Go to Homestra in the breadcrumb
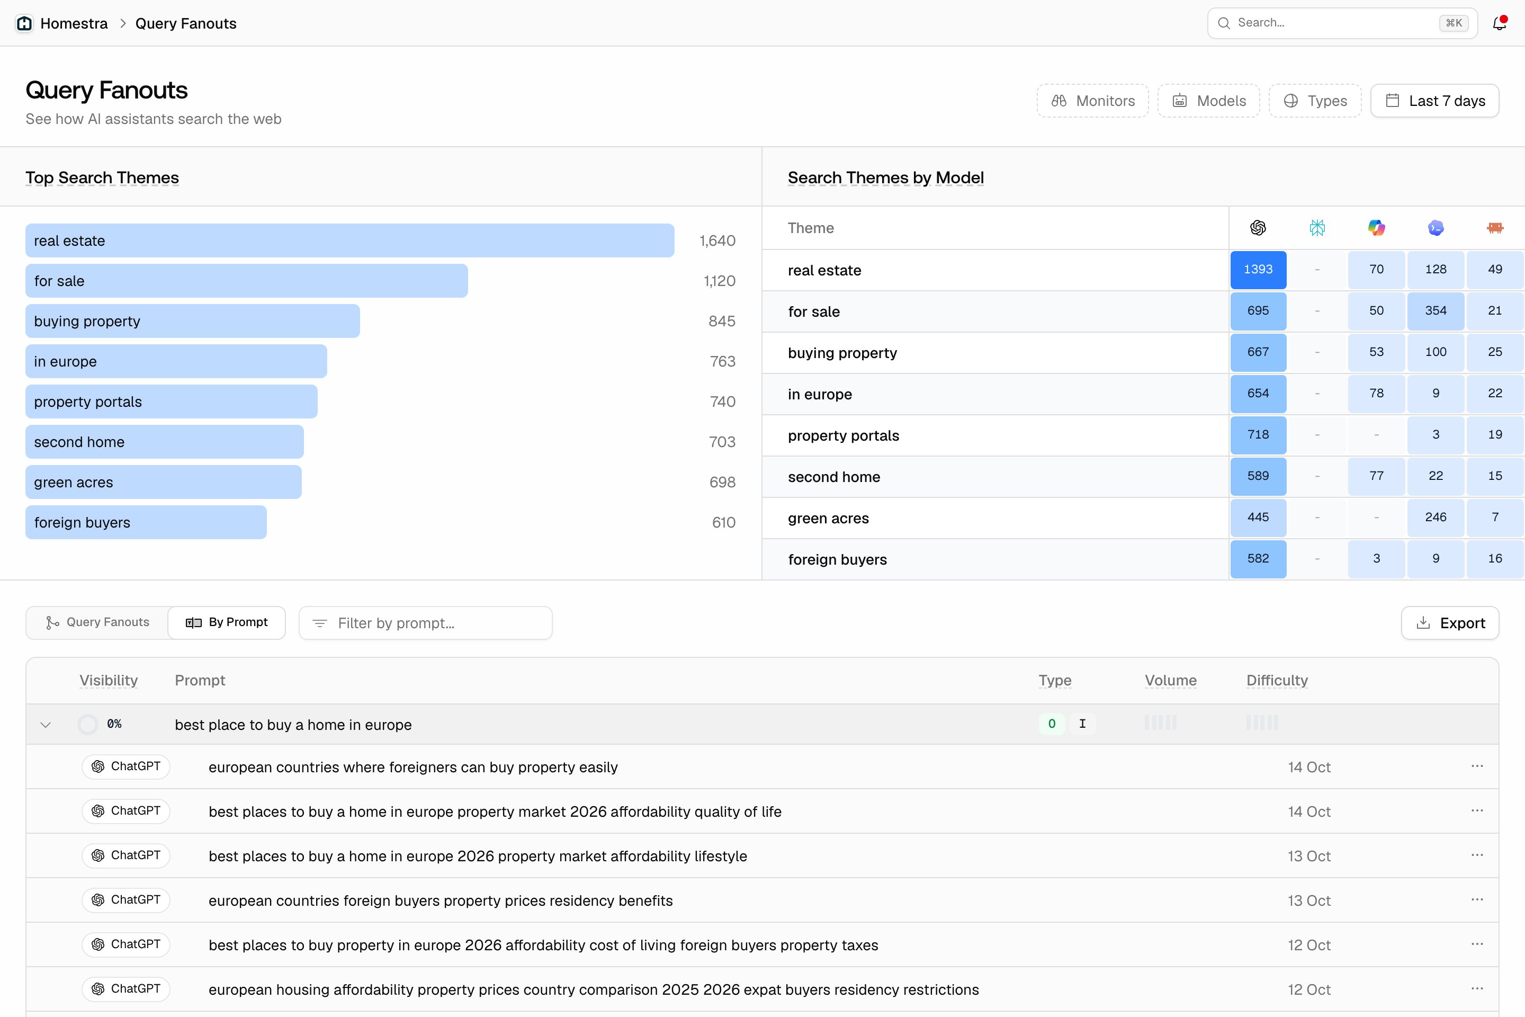Viewport: 1525px width, 1017px height. point(74,23)
